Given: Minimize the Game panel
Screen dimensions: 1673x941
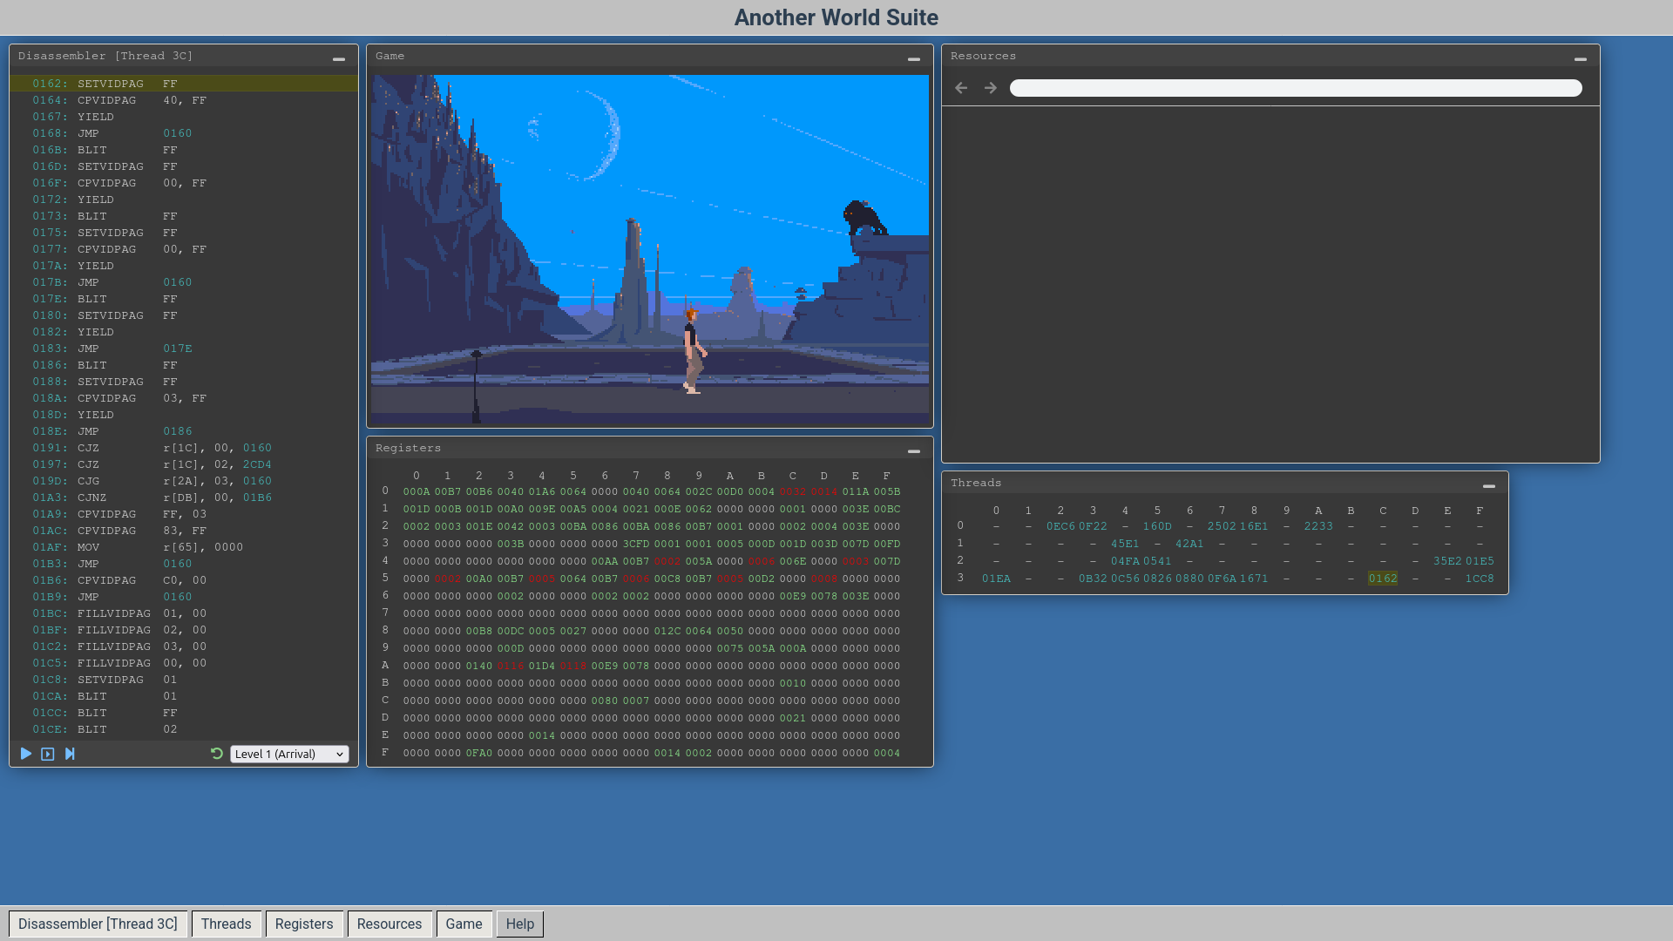Looking at the screenshot, I should pos(914,59).
